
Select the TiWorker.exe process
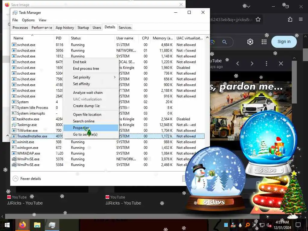(27, 131)
